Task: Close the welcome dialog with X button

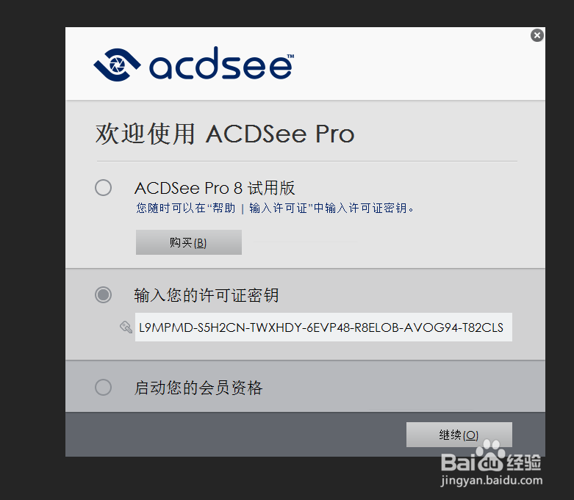Action: [x=537, y=35]
